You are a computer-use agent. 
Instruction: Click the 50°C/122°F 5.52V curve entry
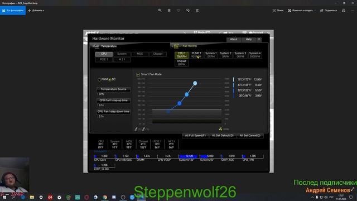[248, 90]
